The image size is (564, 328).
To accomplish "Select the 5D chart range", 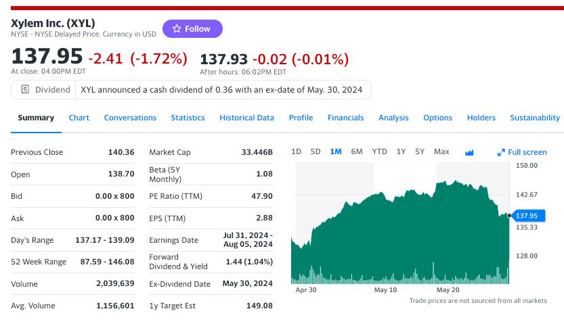I will [x=316, y=151].
